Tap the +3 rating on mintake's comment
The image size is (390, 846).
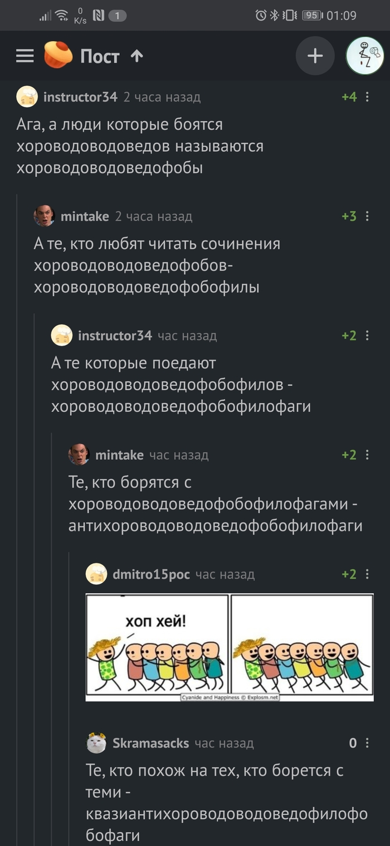[x=349, y=217]
